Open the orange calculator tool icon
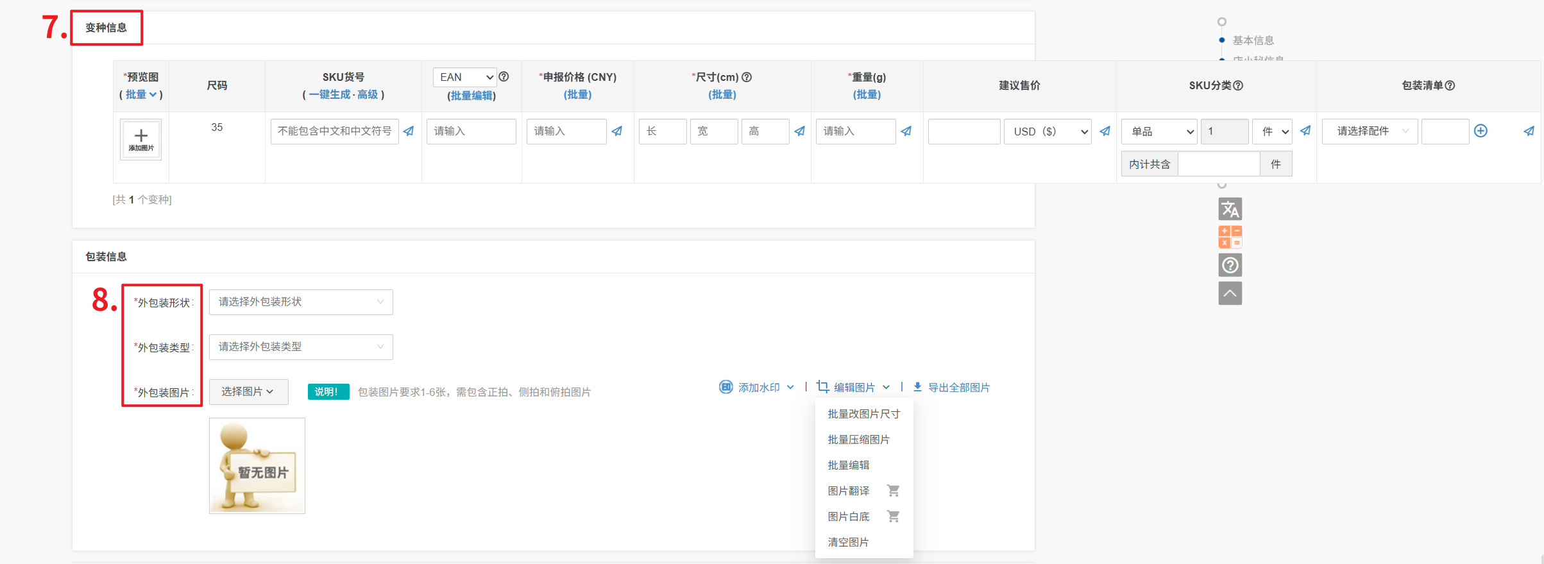The height and width of the screenshot is (564, 1544). (x=1230, y=237)
